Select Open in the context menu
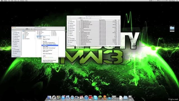The width and height of the screenshot is (179, 101). coord(44,37)
